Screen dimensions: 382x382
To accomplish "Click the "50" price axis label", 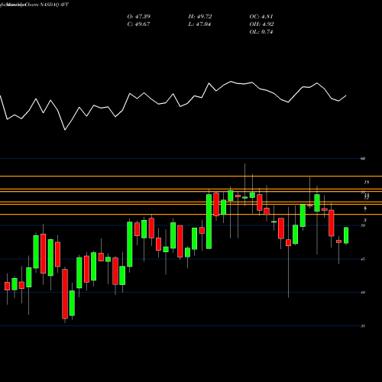I will click(363, 225).
